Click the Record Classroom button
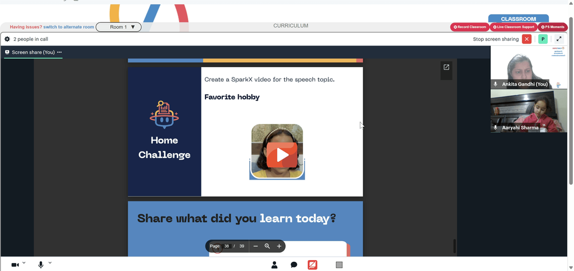 (x=470, y=27)
